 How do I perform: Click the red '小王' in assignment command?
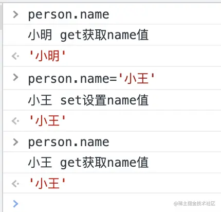click(137, 78)
